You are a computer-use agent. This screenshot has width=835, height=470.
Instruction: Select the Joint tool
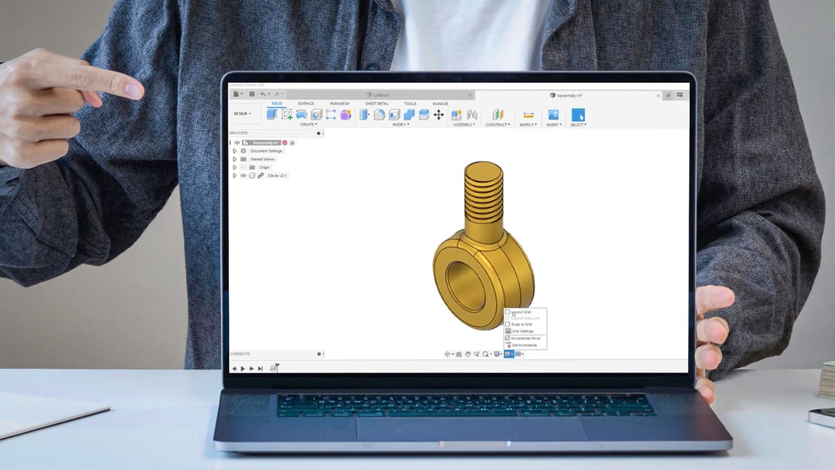[x=472, y=115]
